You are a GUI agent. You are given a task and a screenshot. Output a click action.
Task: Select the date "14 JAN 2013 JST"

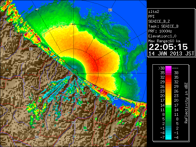click(171, 54)
